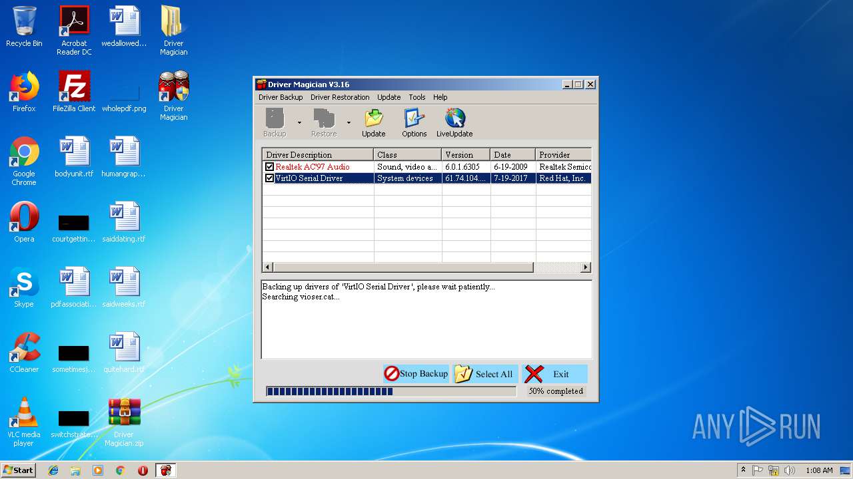Viewport: 853px width, 479px height.
Task: Open Chrome from the taskbar
Action: (120, 470)
